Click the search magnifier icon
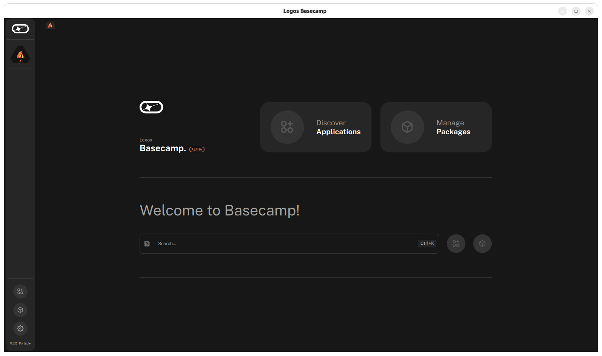Viewport: 602px width, 356px height. [147, 244]
